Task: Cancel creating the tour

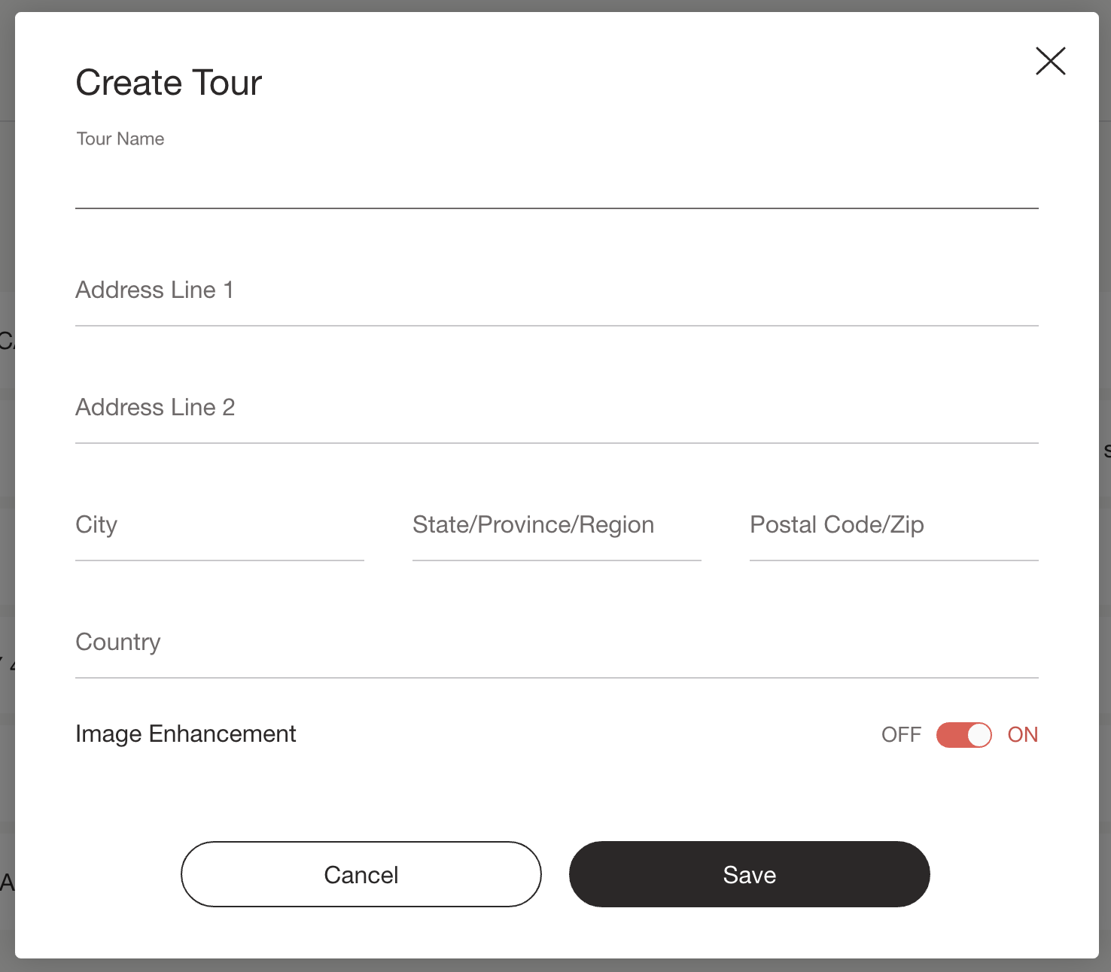Action: [x=361, y=874]
